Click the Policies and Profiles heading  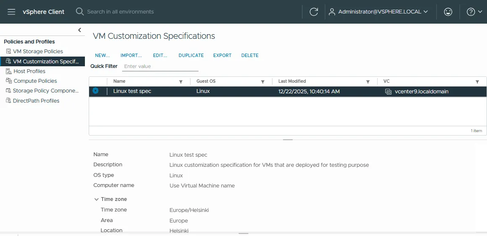tap(29, 42)
